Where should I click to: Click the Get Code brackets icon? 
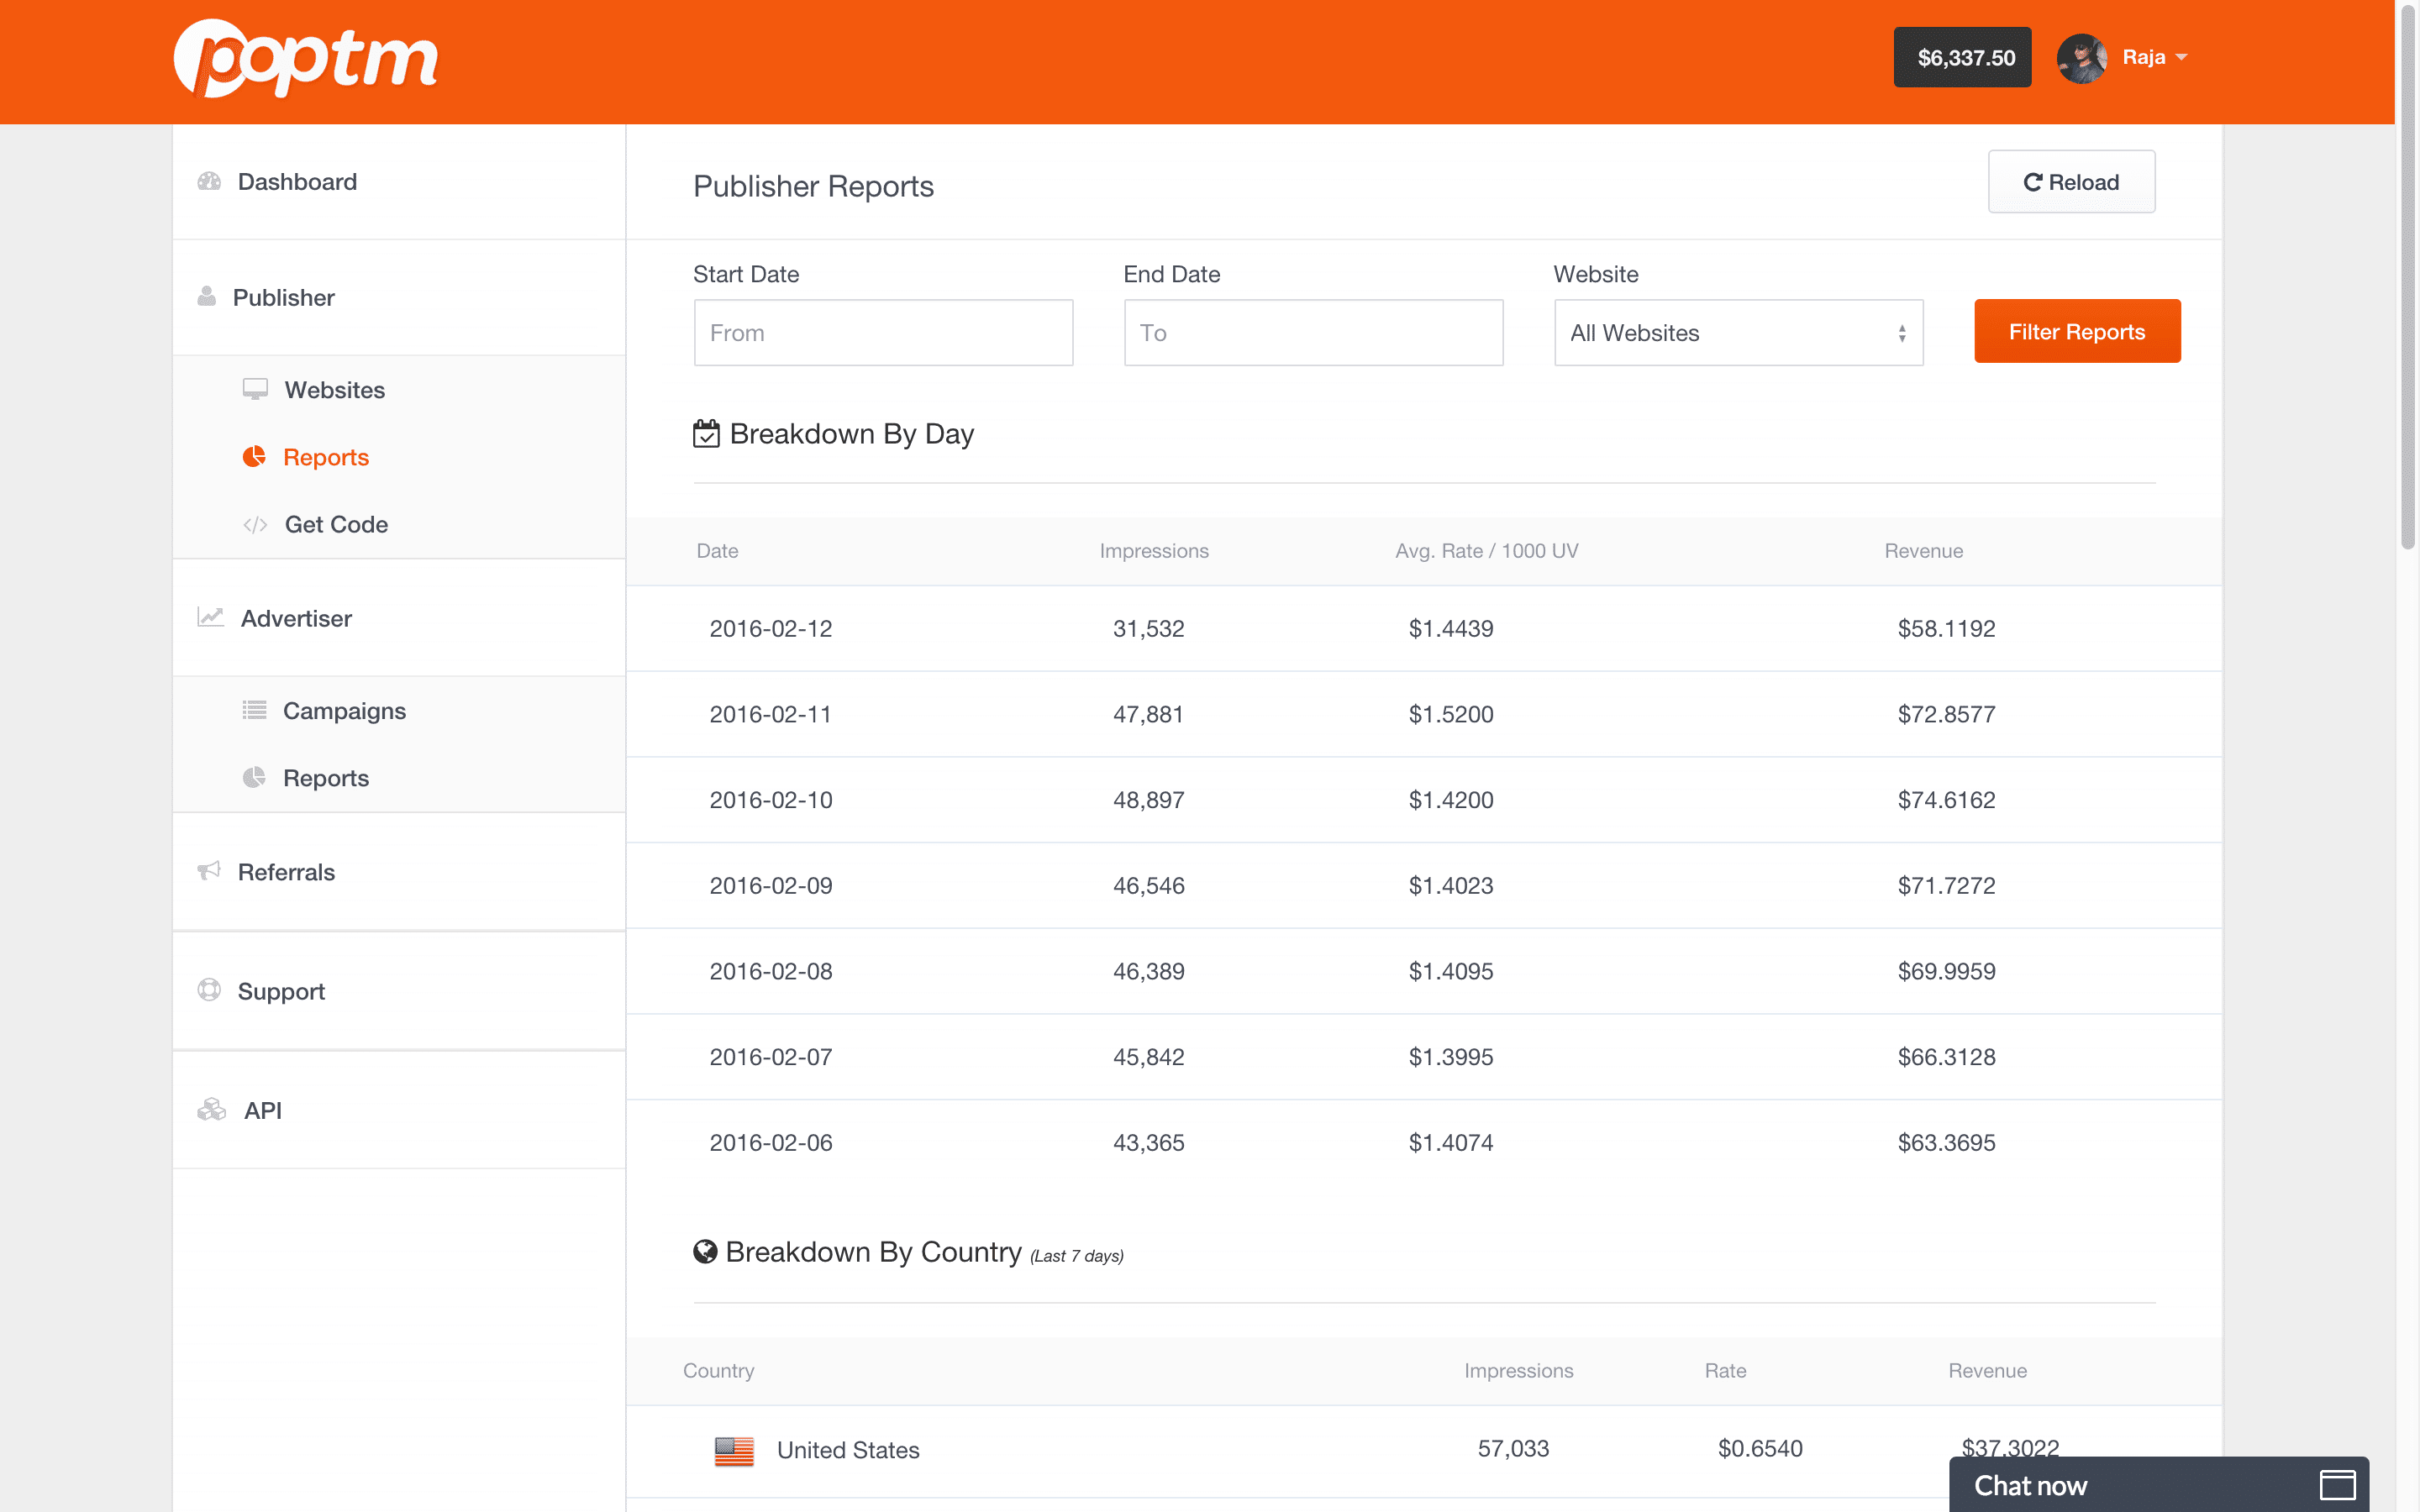255,524
